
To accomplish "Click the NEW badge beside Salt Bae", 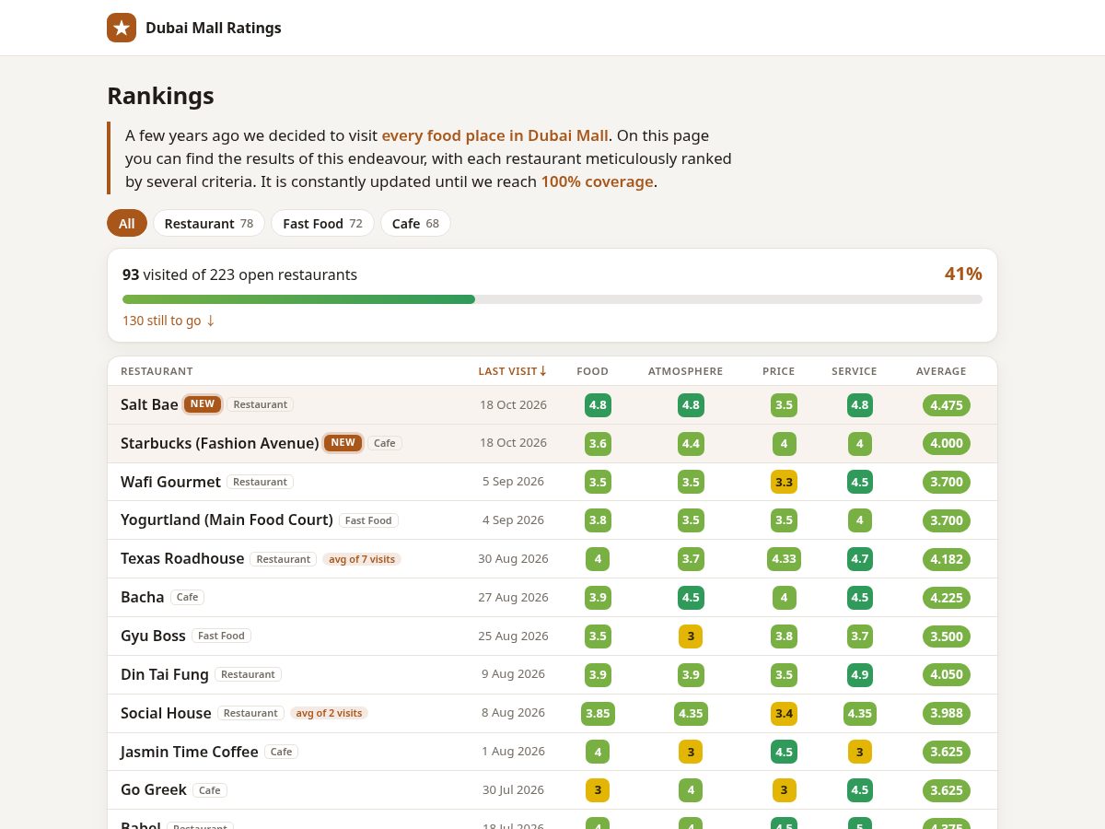I will 203,404.
